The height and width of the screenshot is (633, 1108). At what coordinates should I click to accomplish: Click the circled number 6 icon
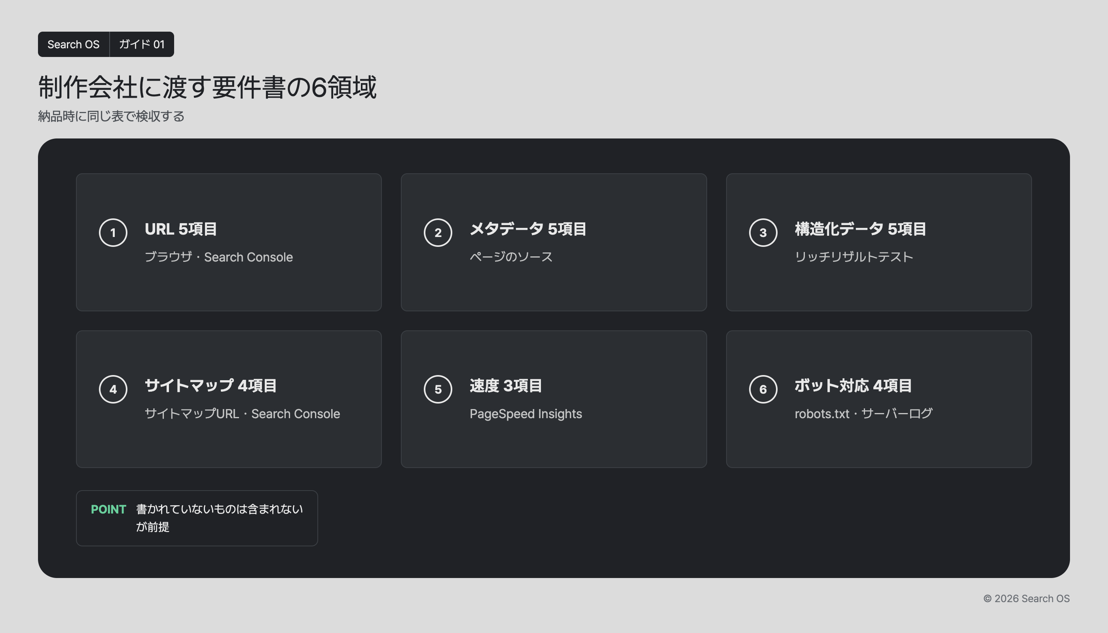pyautogui.click(x=763, y=389)
